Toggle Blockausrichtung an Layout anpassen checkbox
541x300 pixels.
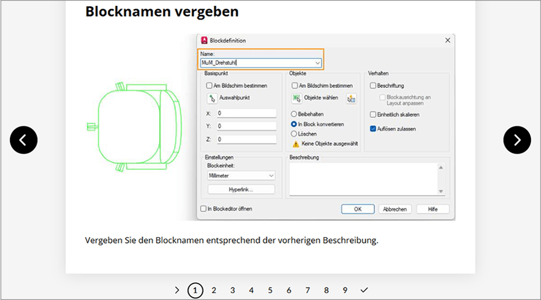[x=383, y=98]
